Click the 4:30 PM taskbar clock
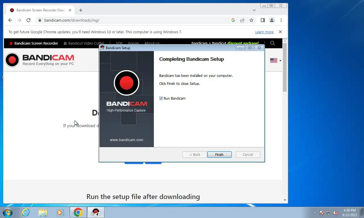The height and width of the screenshot is (218, 364). click(349, 213)
